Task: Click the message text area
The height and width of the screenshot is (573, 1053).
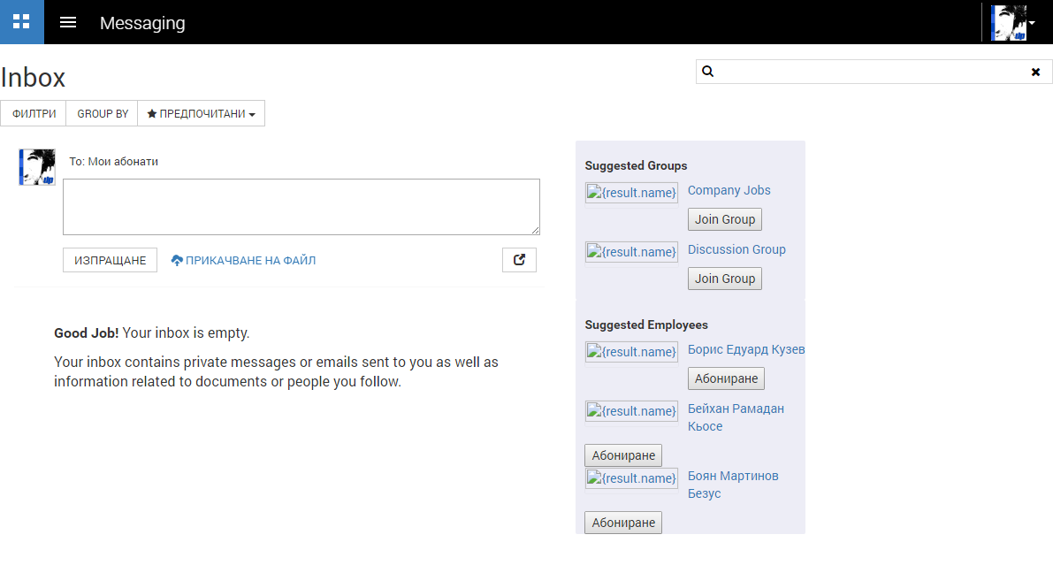Action: pos(301,207)
